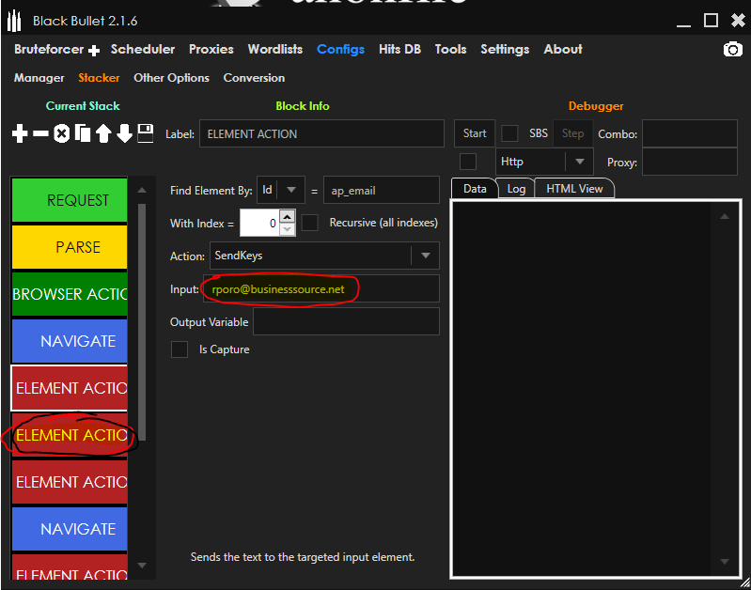
Task: Click the stack list scroll up arrow
Action: point(142,190)
